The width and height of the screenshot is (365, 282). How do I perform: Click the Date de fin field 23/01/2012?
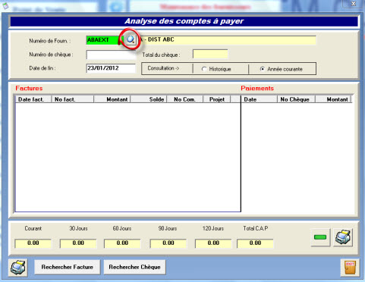(111, 68)
